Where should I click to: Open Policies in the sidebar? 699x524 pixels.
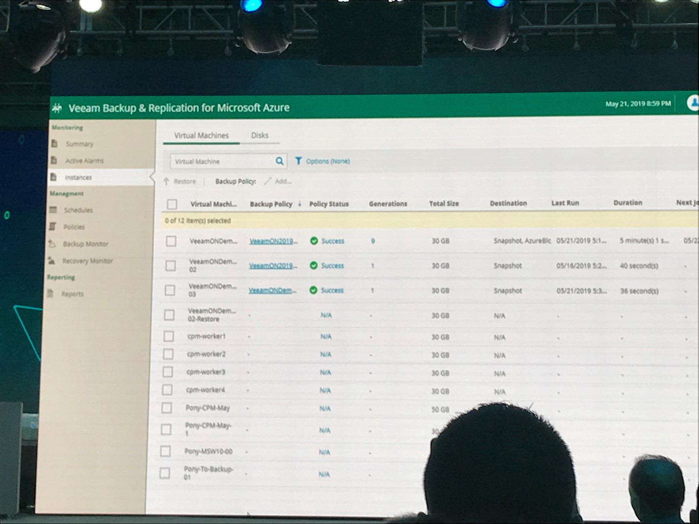click(x=74, y=227)
